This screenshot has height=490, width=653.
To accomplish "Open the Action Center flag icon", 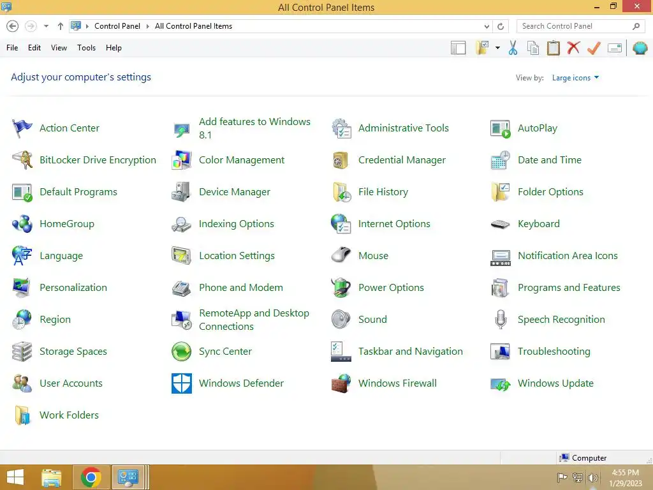I will coord(22,128).
